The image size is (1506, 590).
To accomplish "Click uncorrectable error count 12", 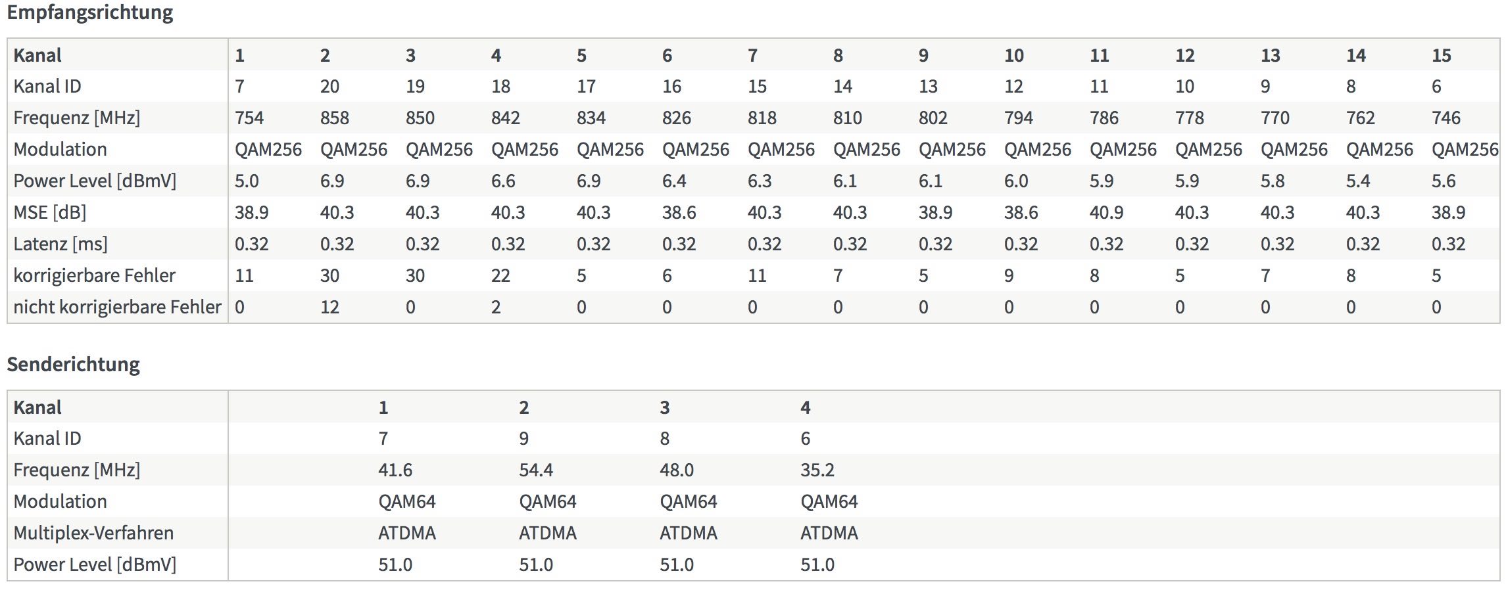I will (329, 307).
